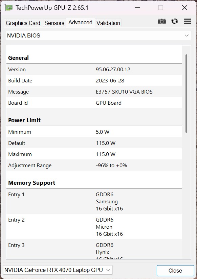197x279 pixels.
Task: Close the window using the X icon
Action: click(x=184, y=8)
